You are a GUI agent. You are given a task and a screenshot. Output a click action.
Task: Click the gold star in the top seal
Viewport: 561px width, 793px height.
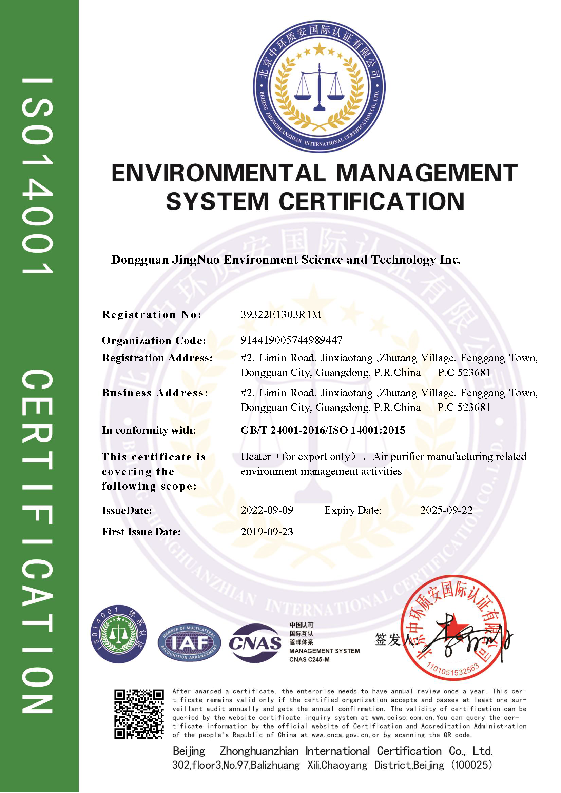[x=320, y=49]
